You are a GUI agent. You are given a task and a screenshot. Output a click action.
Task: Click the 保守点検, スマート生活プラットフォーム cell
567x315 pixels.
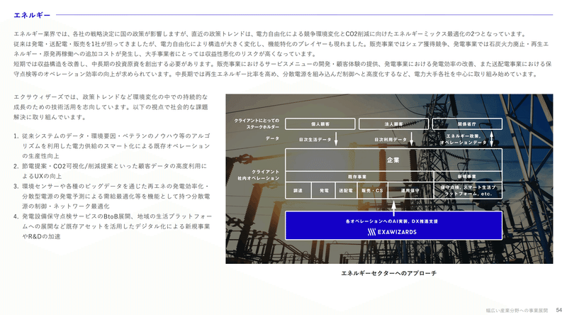[x=468, y=190]
